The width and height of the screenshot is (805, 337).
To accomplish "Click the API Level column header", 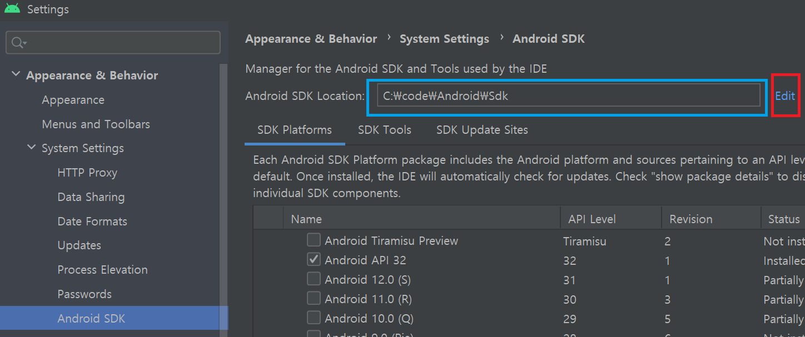I will click(x=611, y=219).
